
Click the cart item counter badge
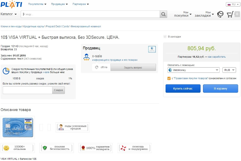(x=237, y=14)
